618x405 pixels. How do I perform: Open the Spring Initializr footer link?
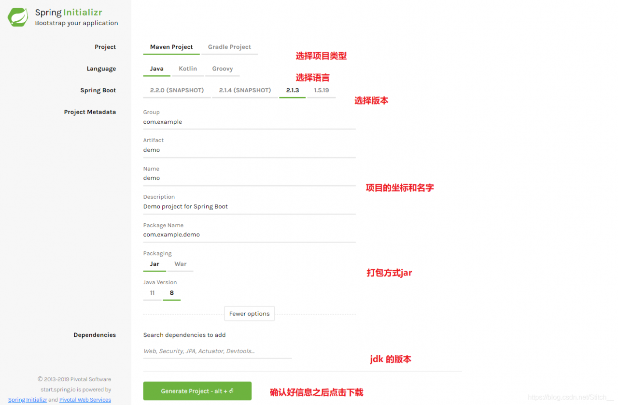(x=28, y=400)
